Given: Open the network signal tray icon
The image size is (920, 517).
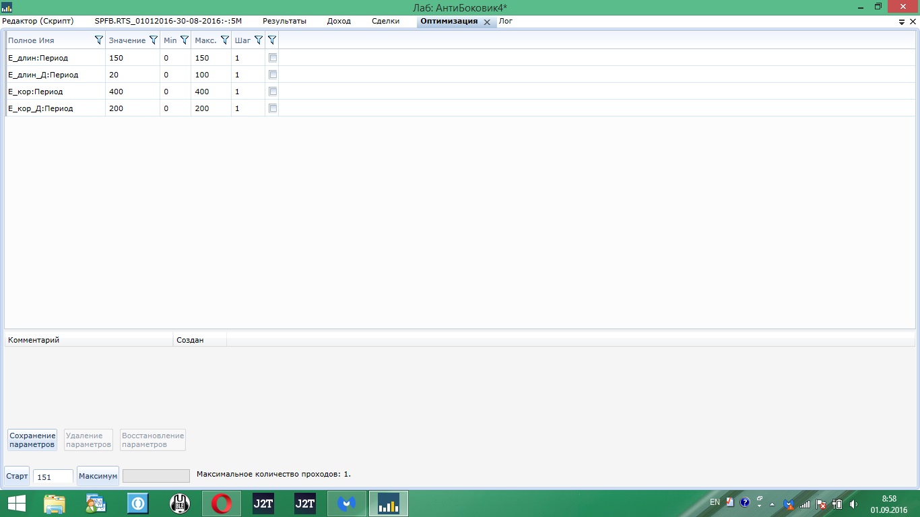Looking at the screenshot, I should [x=804, y=503].
